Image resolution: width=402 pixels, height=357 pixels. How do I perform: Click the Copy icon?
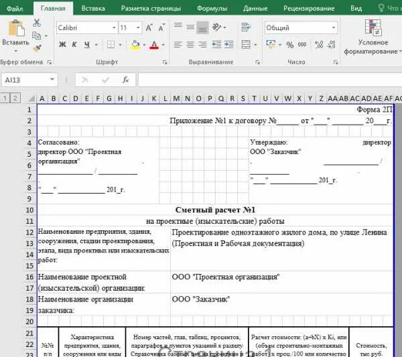[x=37, y=35]
